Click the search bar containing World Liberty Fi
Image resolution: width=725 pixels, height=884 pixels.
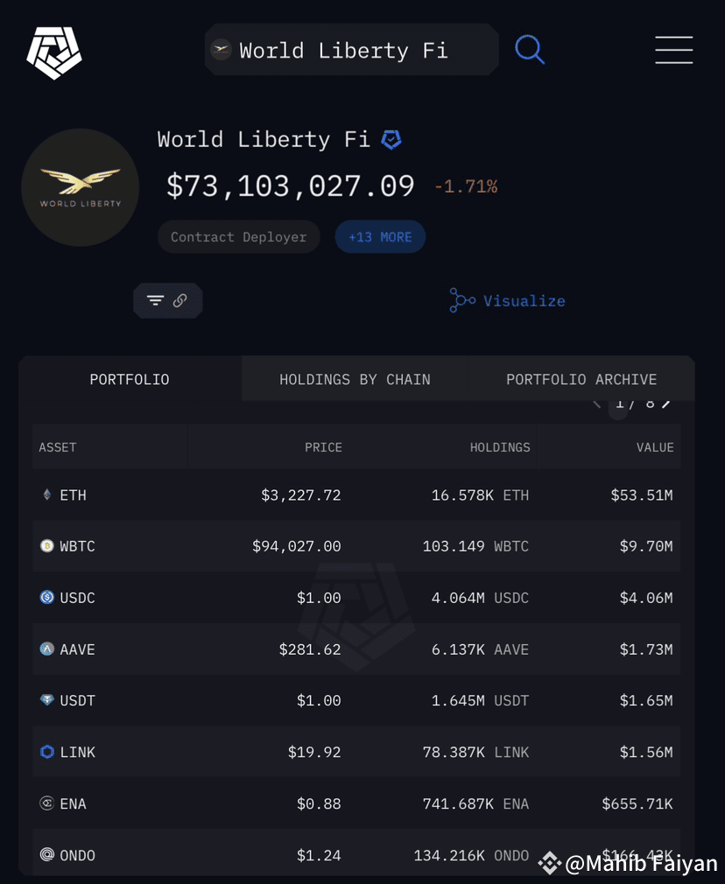click(x=350, y=50)
